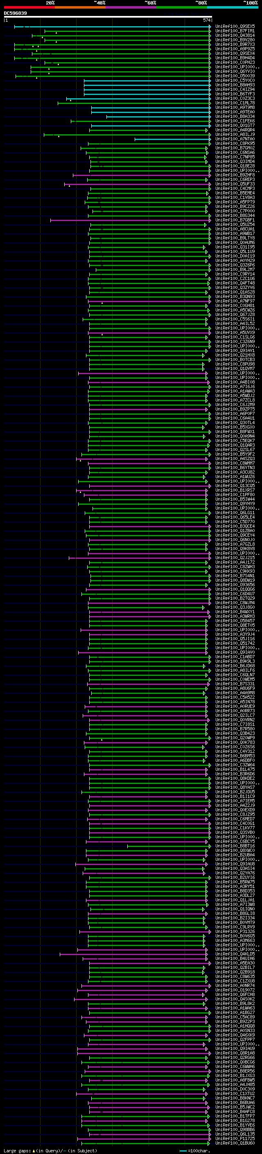
Task: Open hit UniRef100_B7FIM1
Action: 235,31
